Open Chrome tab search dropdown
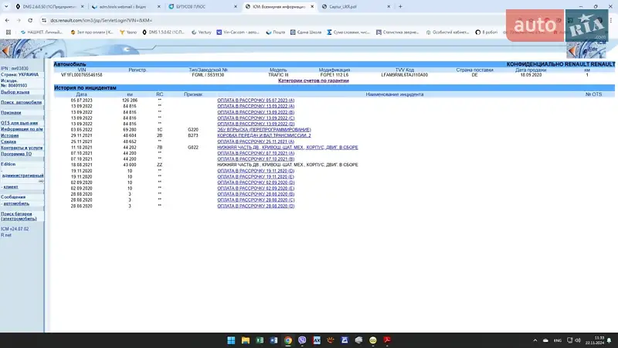Viewport: 618px width, 348px height. pyautogui.click(x=6, y=6)
